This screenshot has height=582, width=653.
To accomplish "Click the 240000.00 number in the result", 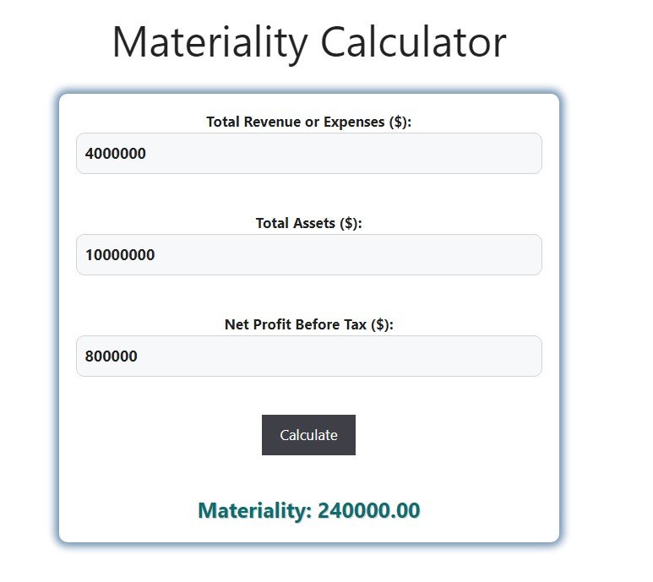I will (x=368, y=511).
